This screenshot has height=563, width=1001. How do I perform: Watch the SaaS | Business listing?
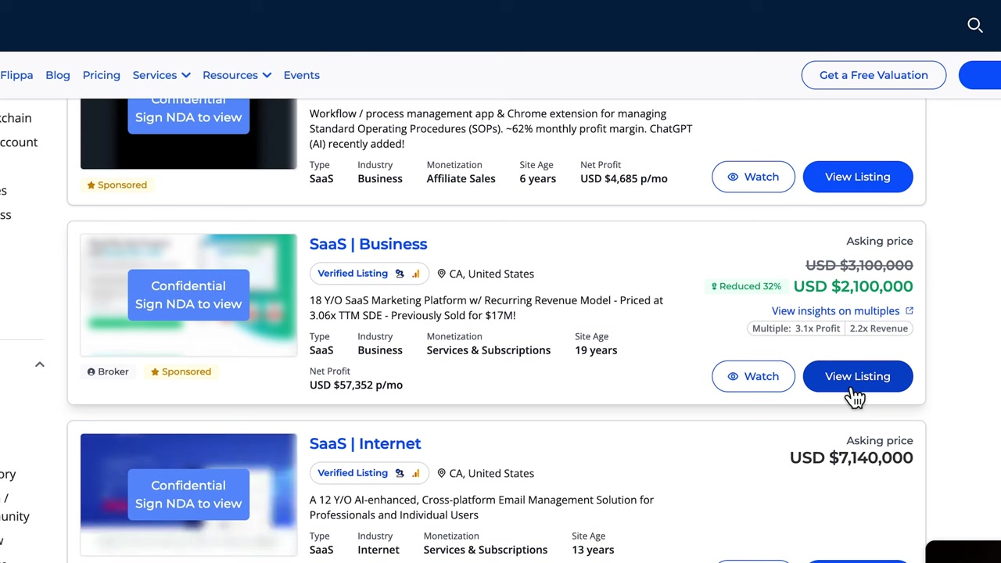coord(753,376)
